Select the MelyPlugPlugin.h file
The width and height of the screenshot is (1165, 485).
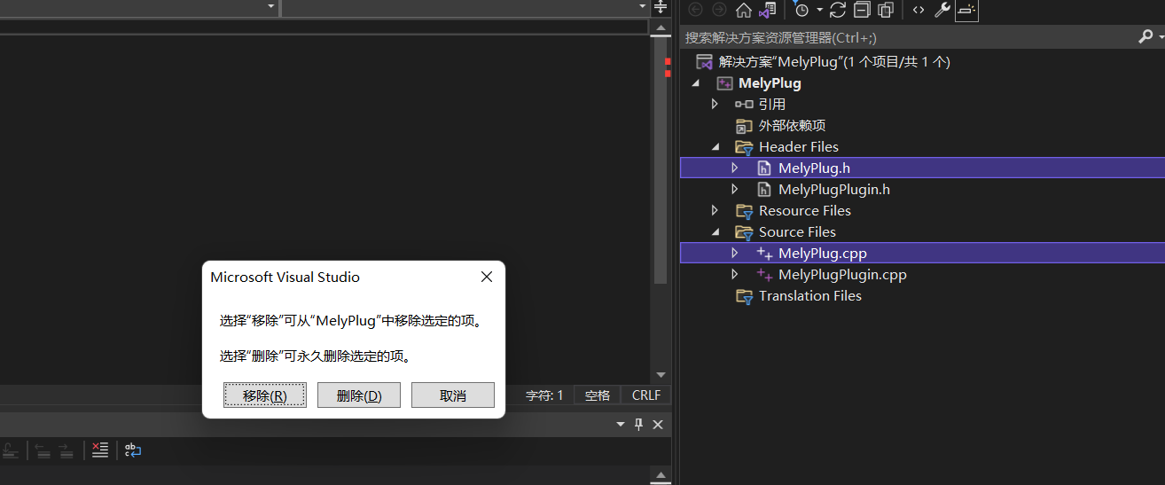click(834, 190)
